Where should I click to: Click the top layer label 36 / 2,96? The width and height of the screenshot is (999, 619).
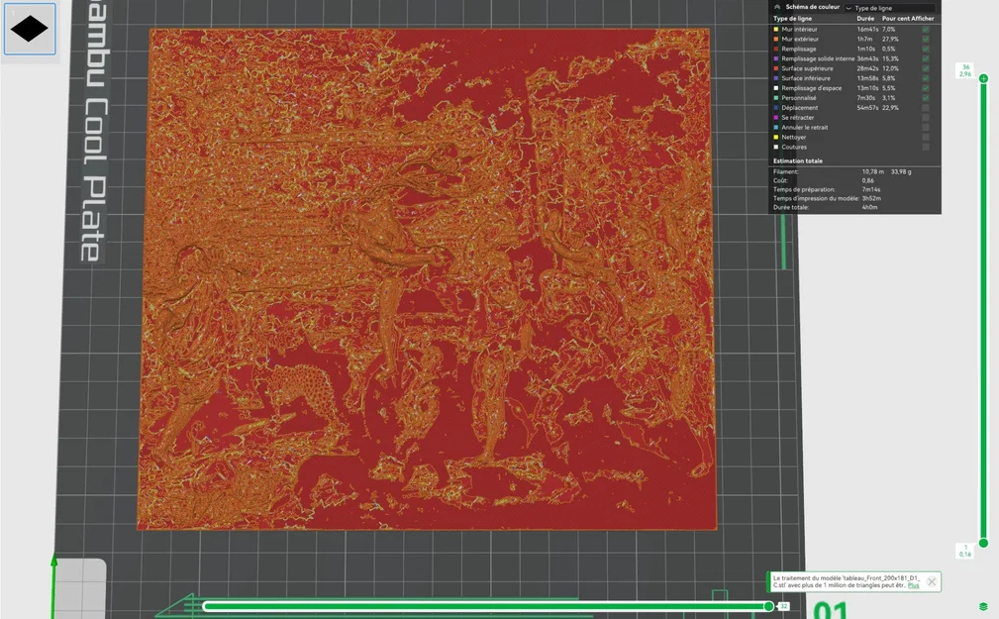tap(965, 70)
